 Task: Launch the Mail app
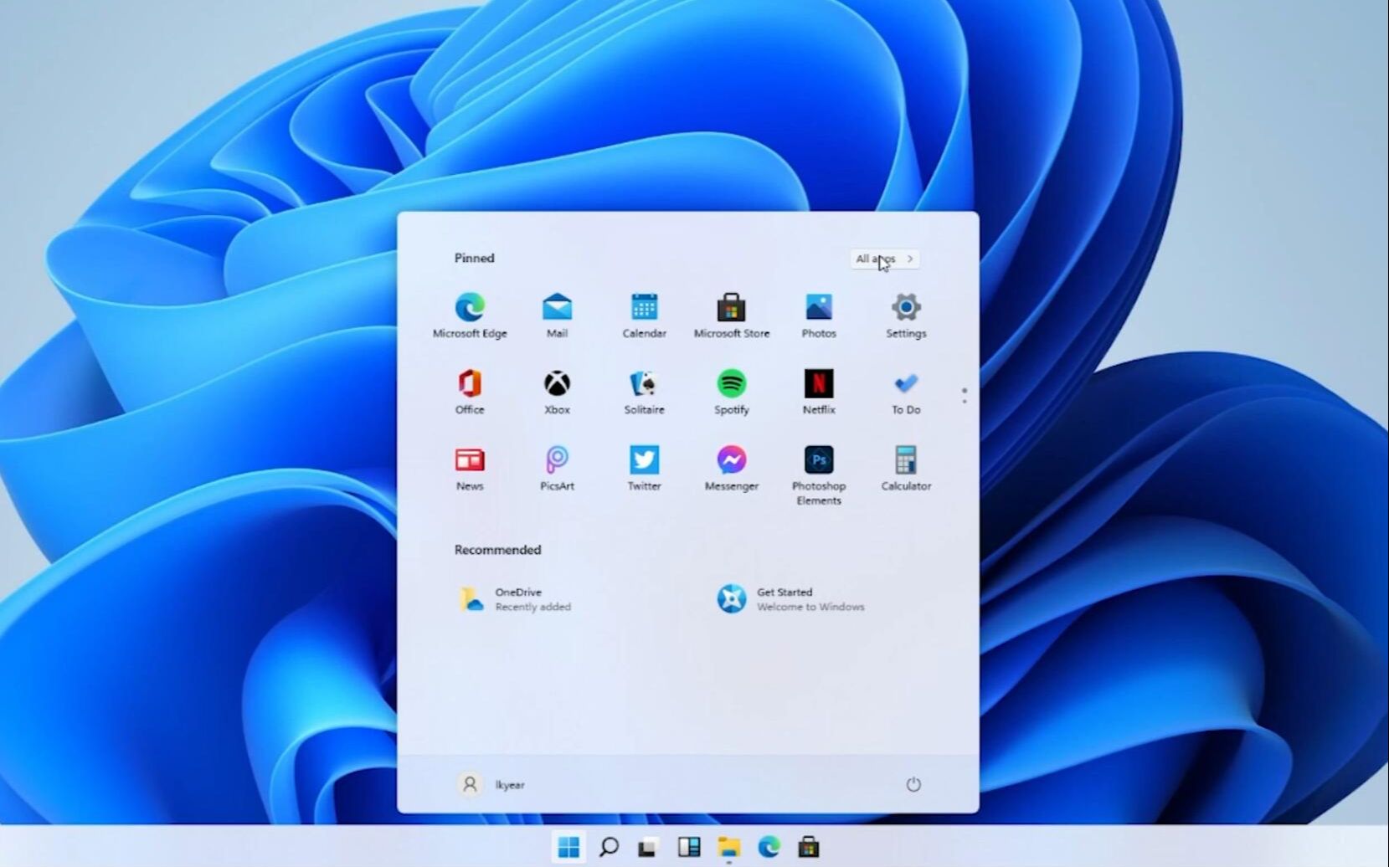pos(557,310)
